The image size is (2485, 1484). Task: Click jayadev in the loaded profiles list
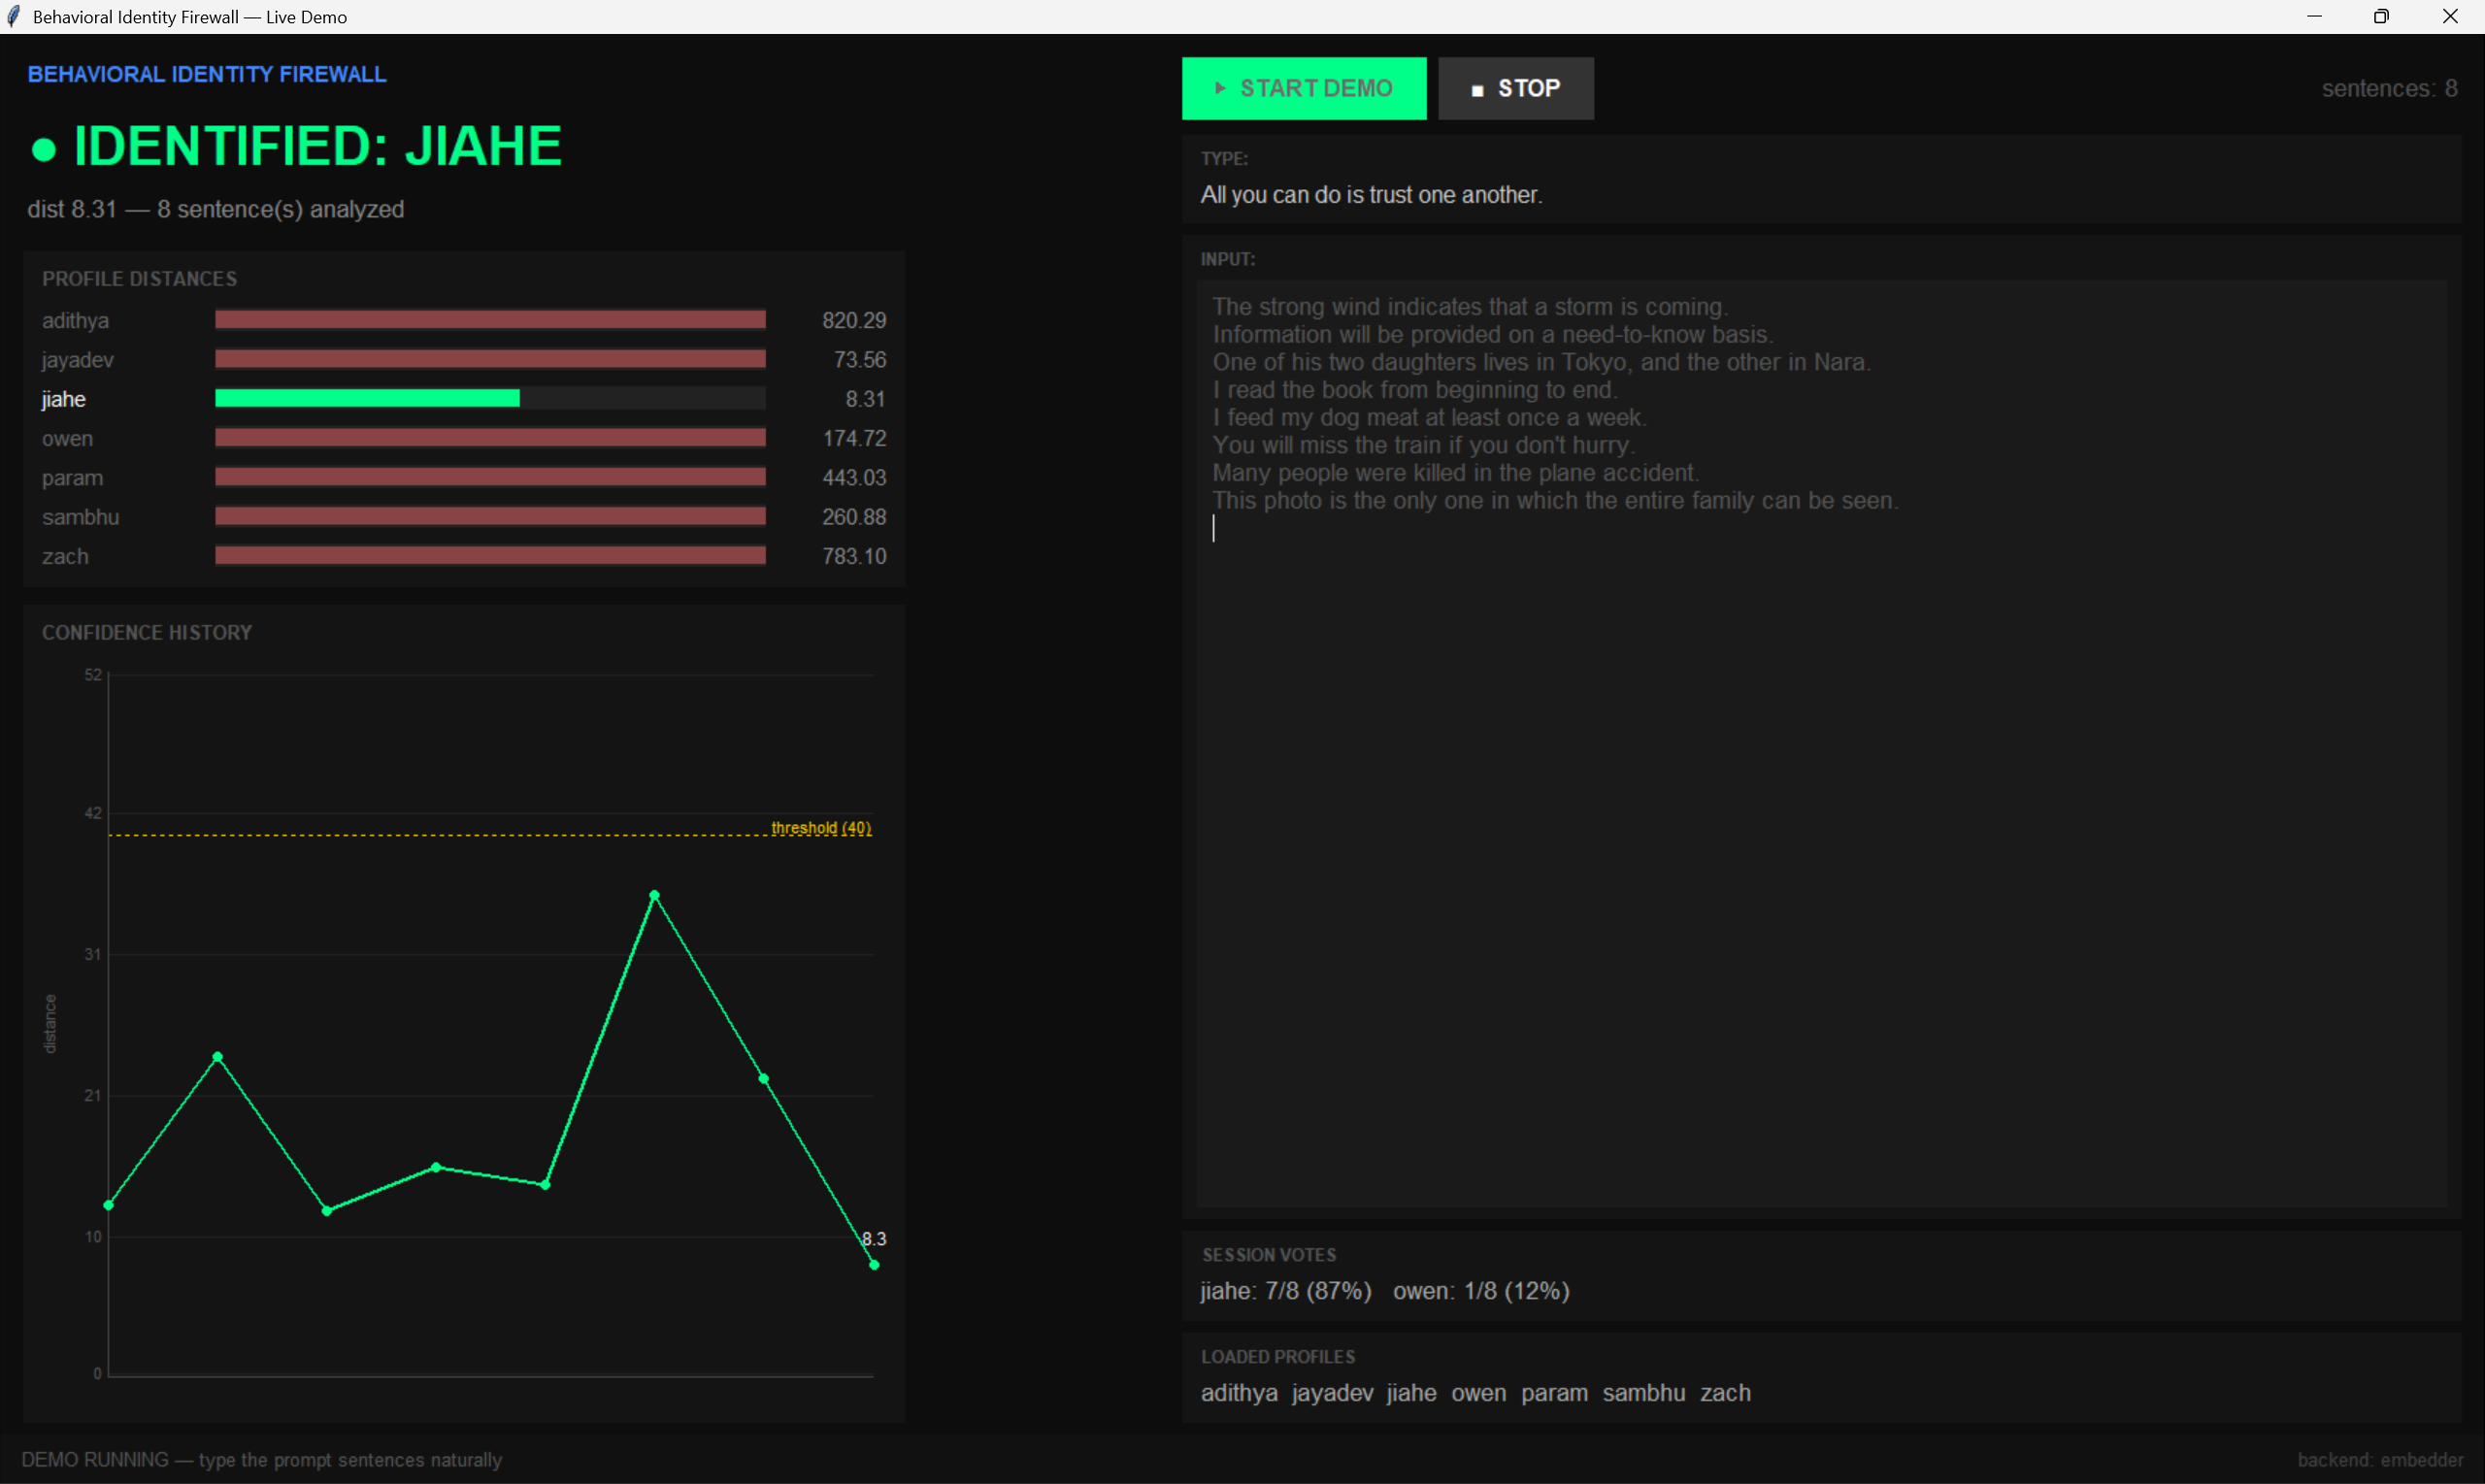tap(1331, 1392)
